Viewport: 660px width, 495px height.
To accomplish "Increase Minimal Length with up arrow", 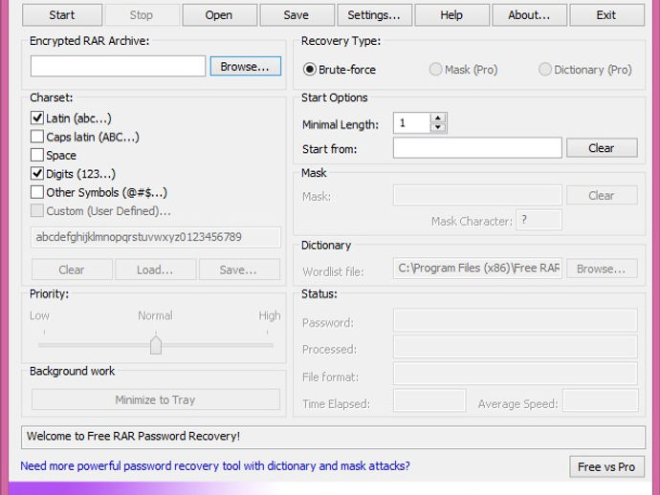I will pyautogui.click(x=438, y=118).
